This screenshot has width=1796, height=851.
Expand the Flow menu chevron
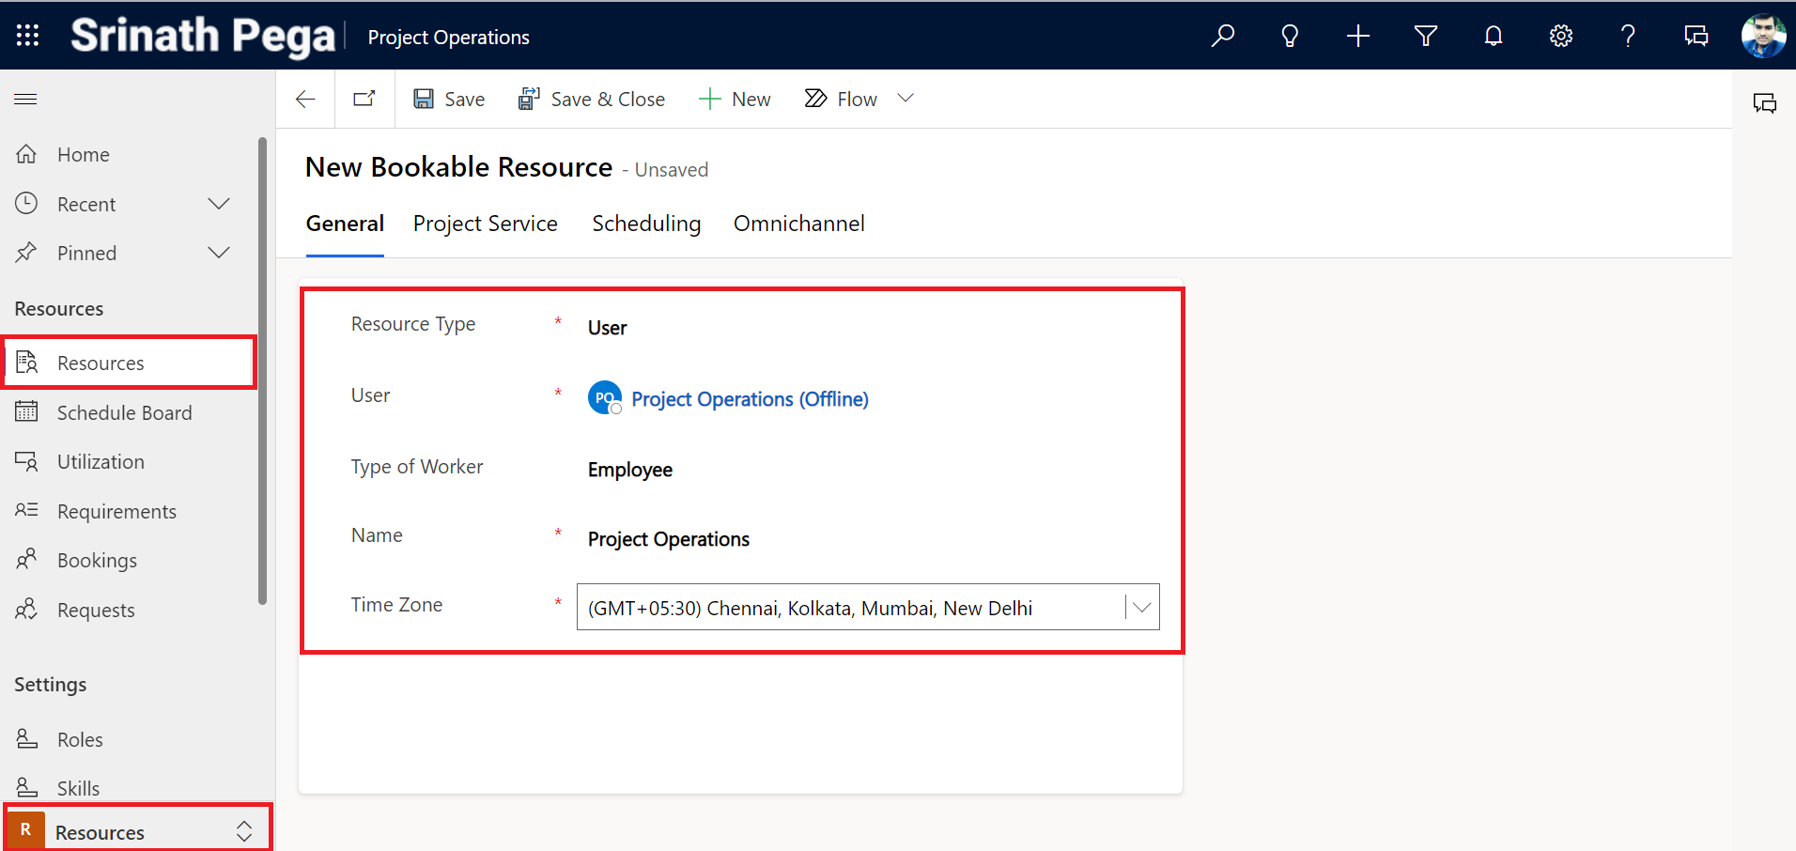click(906, 99)
